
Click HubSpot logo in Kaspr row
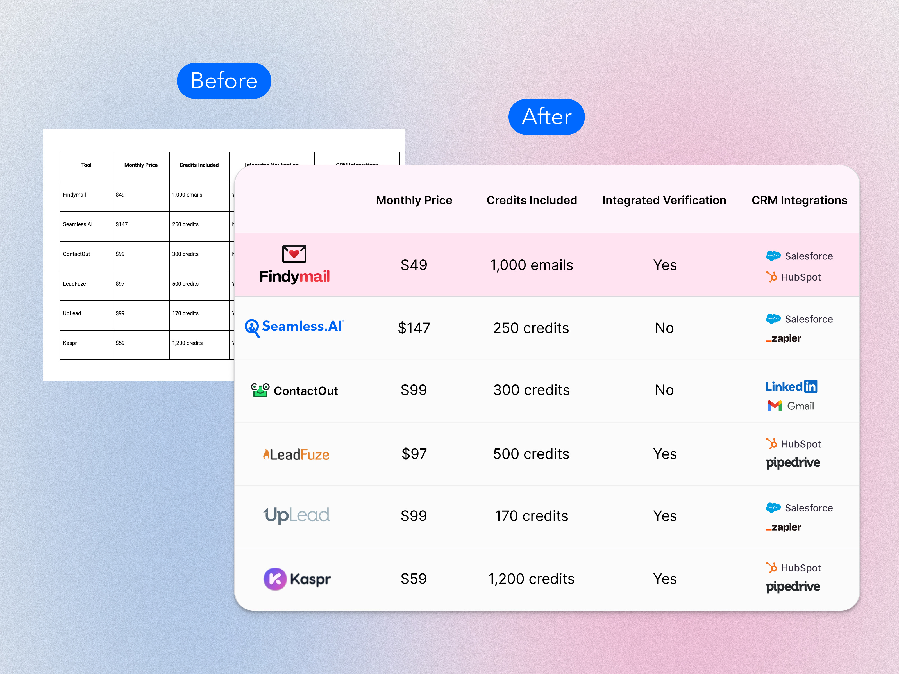[x=793, y=568]
